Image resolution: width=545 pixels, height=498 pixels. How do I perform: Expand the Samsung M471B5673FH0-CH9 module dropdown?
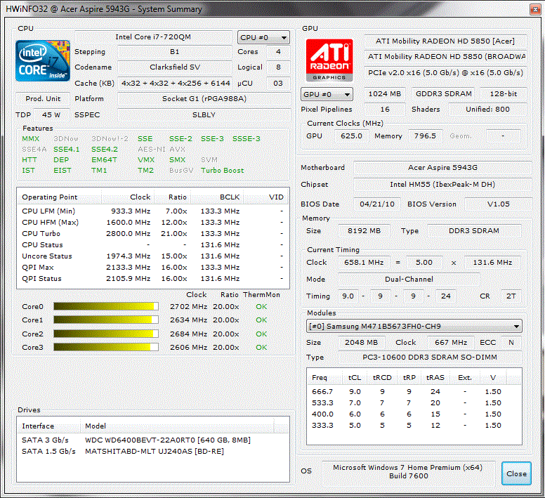[x=414, y=327]
